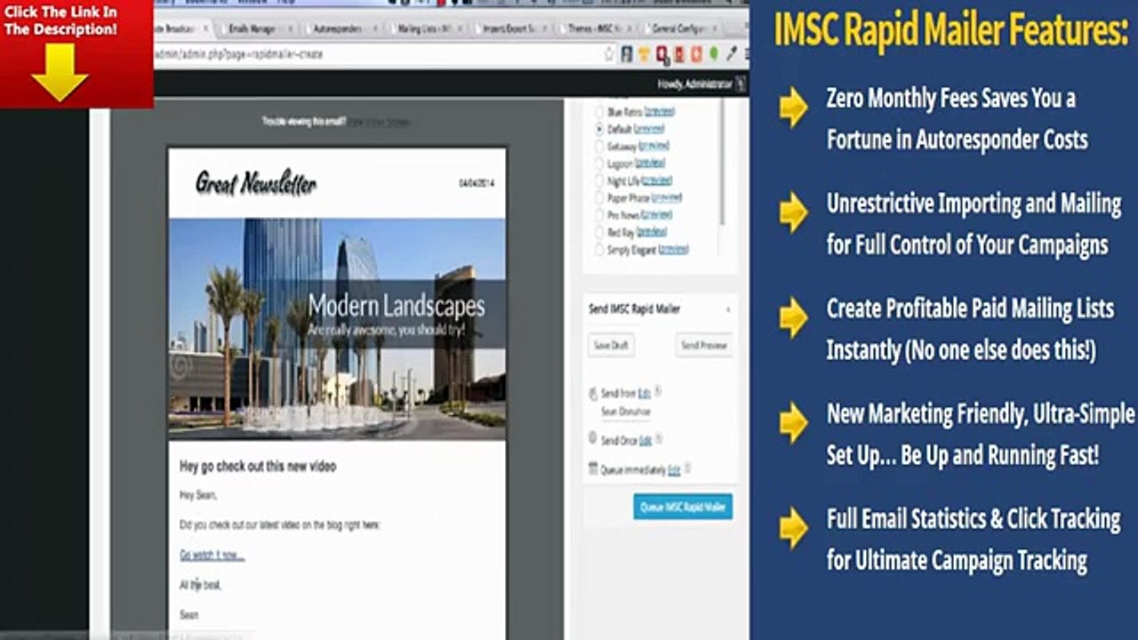This screenshot has width=1138, height=640.
Task: Switch to the Emails Manager browser tab
Action: 253,28
